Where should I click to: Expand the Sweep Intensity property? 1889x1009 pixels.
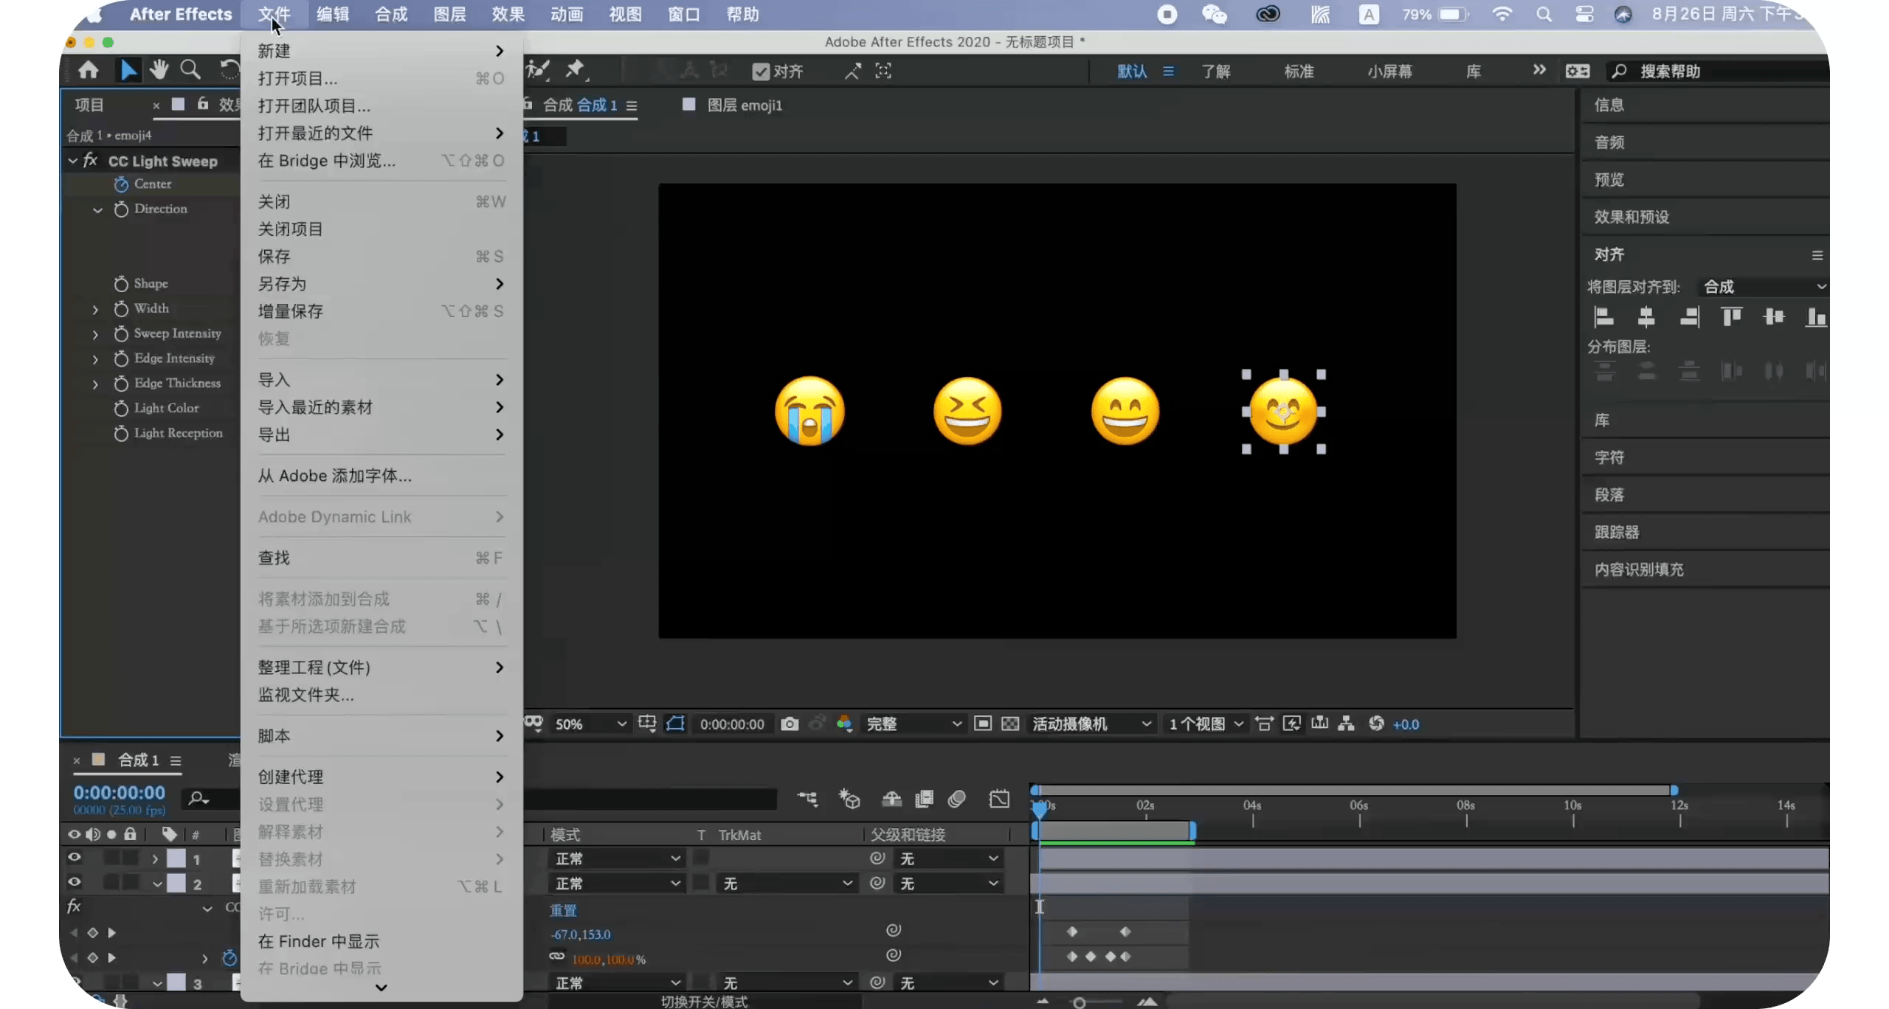click(95, 334)
